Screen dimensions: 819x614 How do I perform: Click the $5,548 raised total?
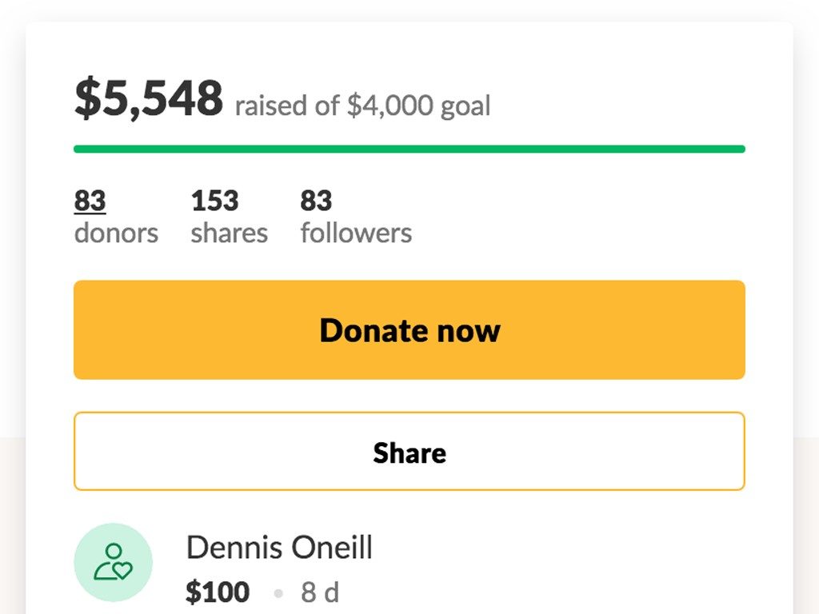coord(149,98)
